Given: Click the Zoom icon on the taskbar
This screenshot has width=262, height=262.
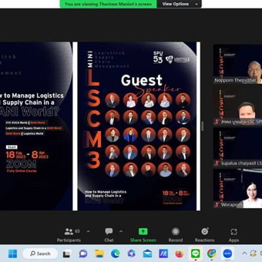Looking at the screenshot, I should click(227, 253).
